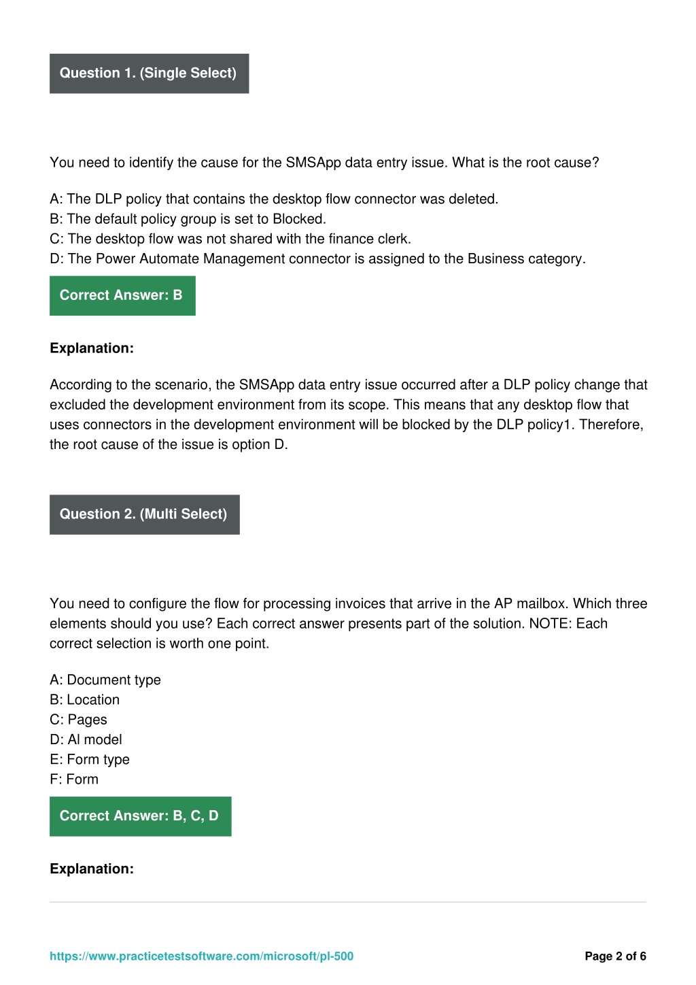This screenshot has height=985, width=696.
Task: Choose option C desktop flow not shared
Action: (230, 239)
